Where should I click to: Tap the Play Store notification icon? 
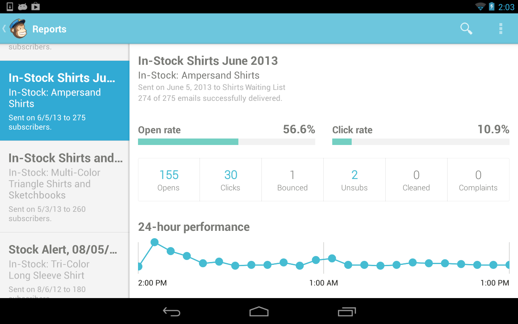pyautogui.click(x=35, y=6)
